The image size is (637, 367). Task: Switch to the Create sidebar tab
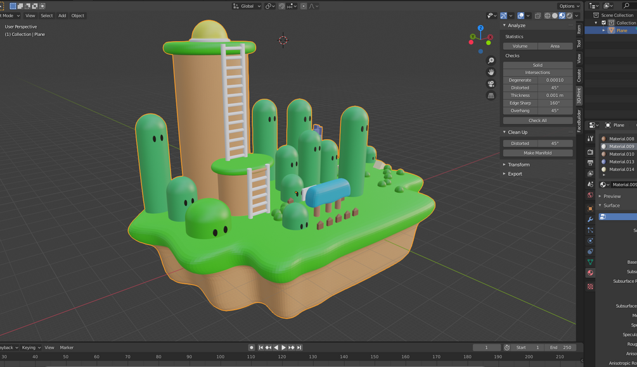[x=579, y=75]
